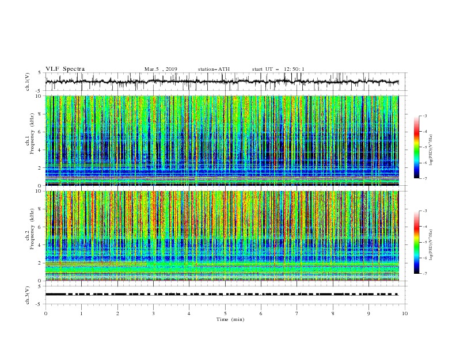Click the time-axis tick label "3"
456x352 pixels.
click(x=153, y=313)
